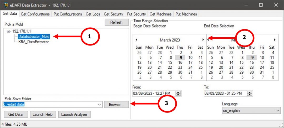Maximize the eDART Data Extractor window
284x128 pixels.
tap(261, 5)
